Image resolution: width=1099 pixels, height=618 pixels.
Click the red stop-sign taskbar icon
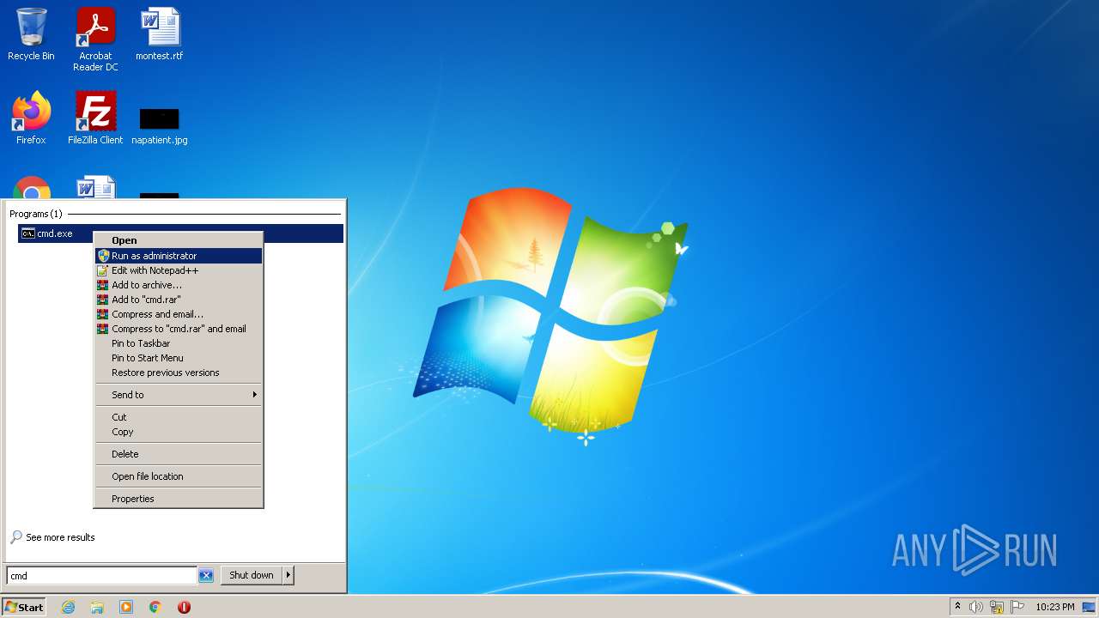point(184,607)
